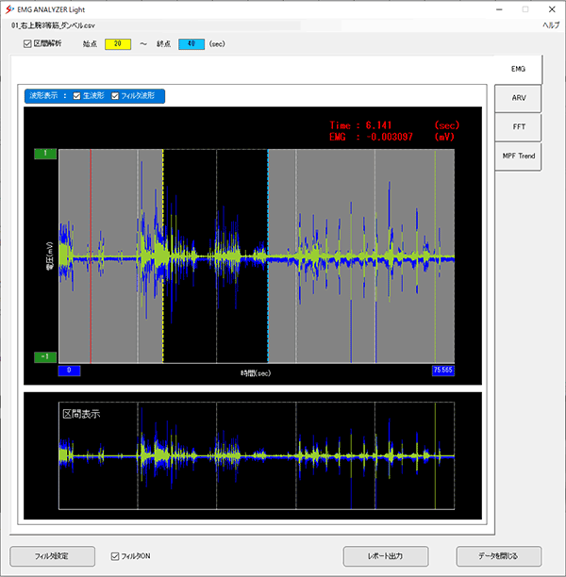Click the file name 01_右上腕二頭筋_ダンベル.csv
566x577 pixels.
[53, 25]
